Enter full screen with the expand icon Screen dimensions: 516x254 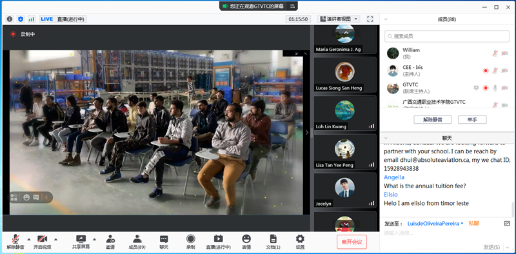pyautogui.click(x=370, y=19)
